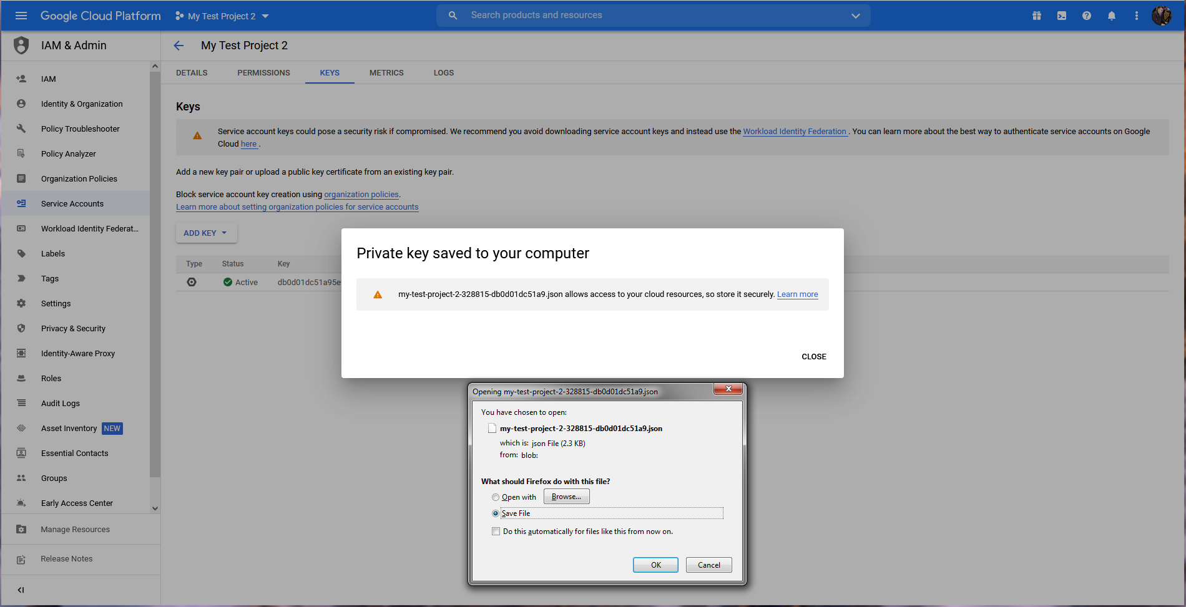Open the user account avatar

click(1161, 16)
